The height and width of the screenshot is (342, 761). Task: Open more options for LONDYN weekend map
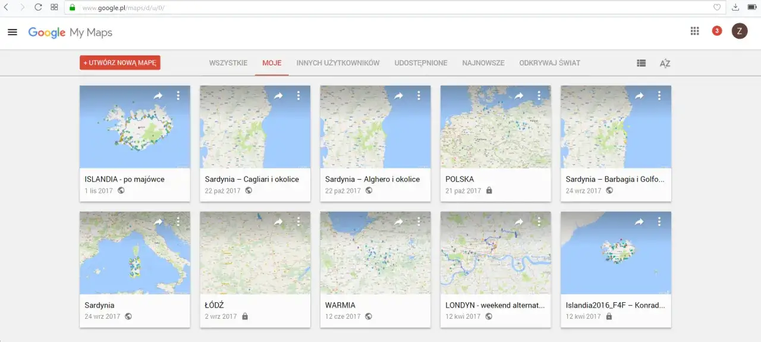[539, 222]
